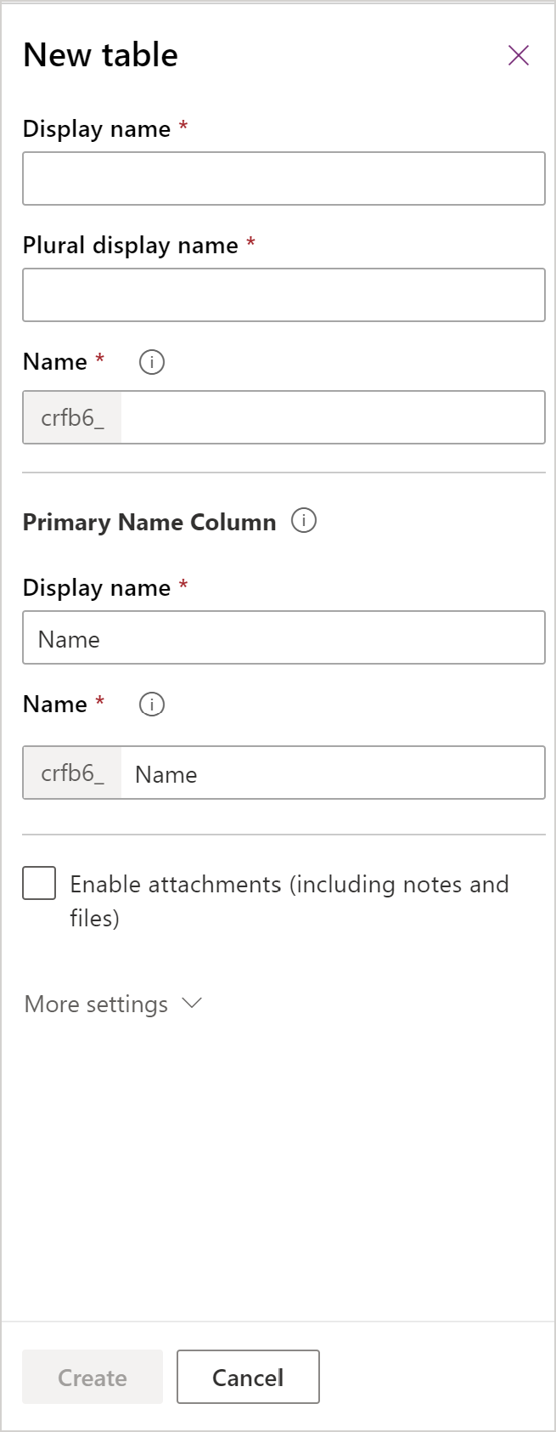Click the New table heading
Screen dimensions: 556x1432
tap(100, 55)
